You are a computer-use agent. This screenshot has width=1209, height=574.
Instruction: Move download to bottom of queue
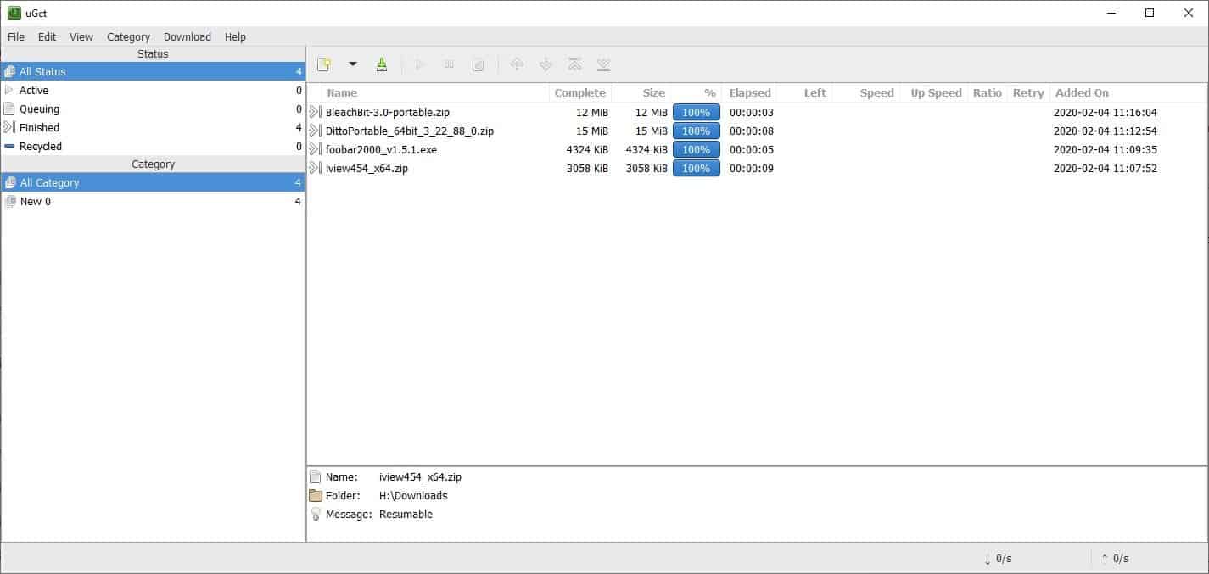click(x=603, y=64)
